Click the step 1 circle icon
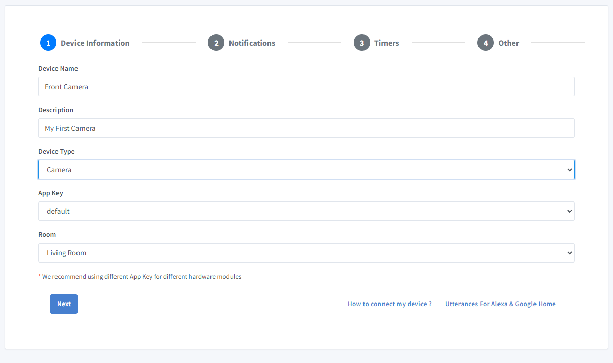This screenshot has height=363, width=613. click(48, 43)
